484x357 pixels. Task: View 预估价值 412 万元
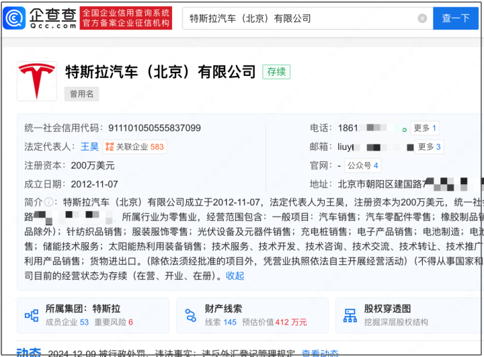274,323
